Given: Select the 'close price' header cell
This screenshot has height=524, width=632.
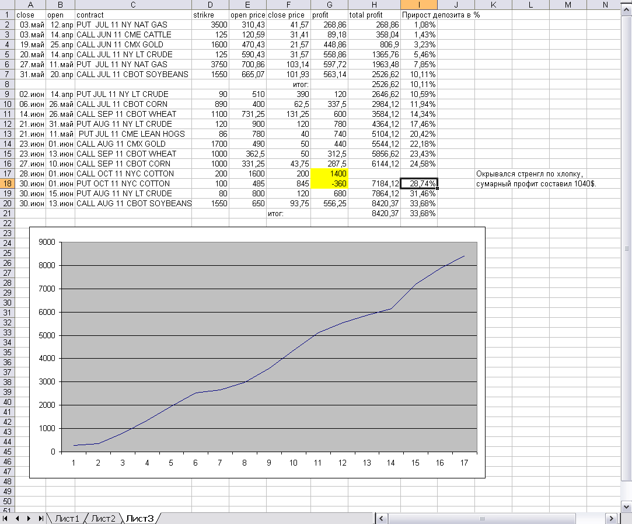Looking at the screenshot, I should pyautogui.click(x=288, y=15).
